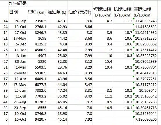Select the 加油量 (L) header cell

pyautogui.click(x=57, y=12)
